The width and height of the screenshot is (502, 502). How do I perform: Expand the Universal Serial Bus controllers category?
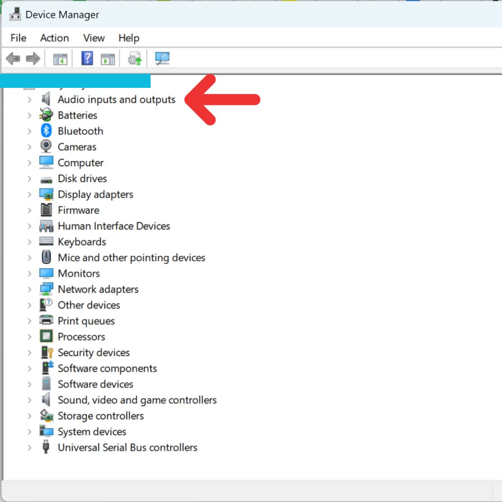29,448
